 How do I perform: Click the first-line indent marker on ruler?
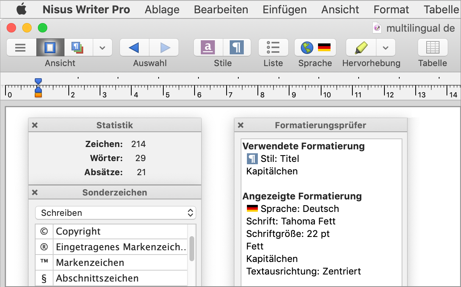[38, 82]
